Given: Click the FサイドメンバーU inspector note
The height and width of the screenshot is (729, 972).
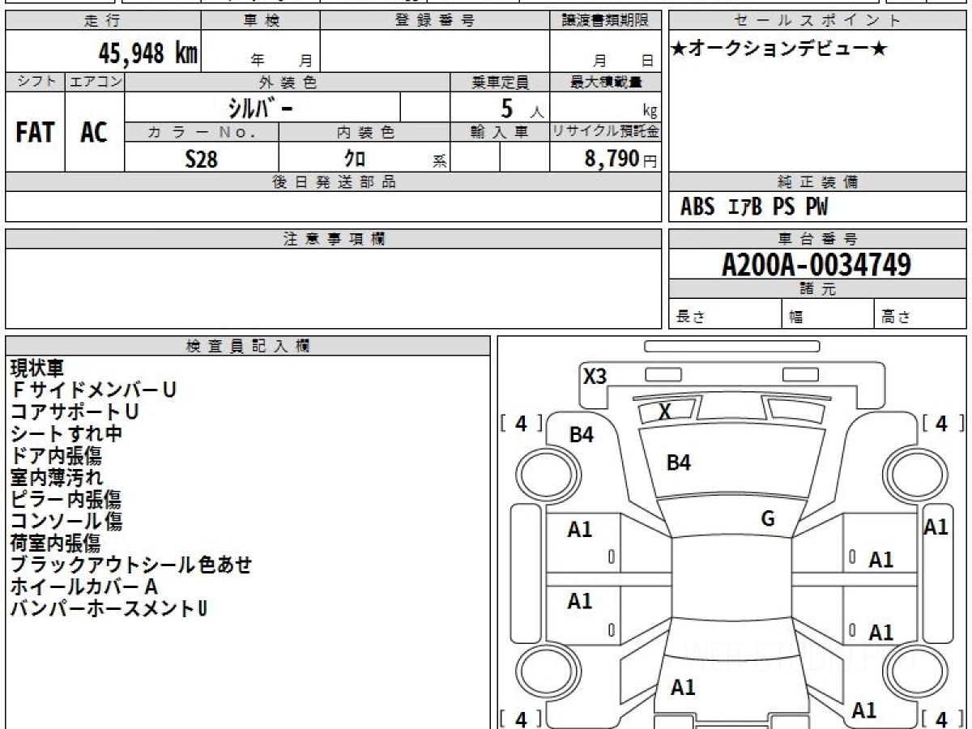Looking at the screenshot, I should pyautogui.click(x=93, y=390).
